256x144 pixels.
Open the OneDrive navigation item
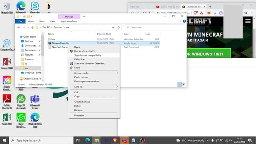[31, 73]
